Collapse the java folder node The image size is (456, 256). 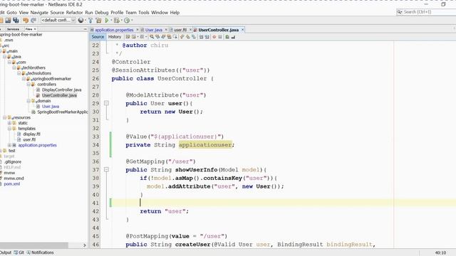tap(5, 57)
